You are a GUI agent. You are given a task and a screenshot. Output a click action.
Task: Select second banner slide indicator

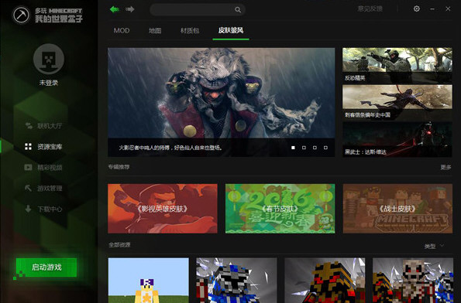click(x=304, y=148)
